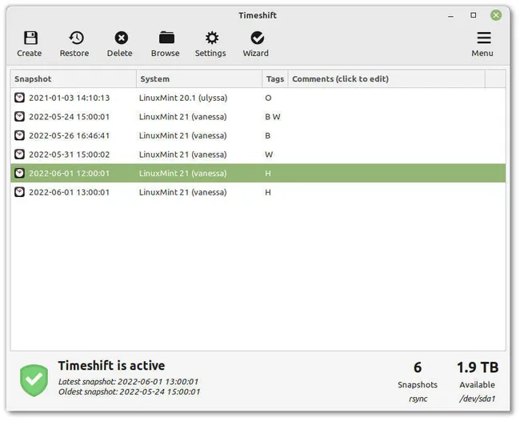Click the Latest snapshot status line
520x421 pixels.
[x=128, y=382]
